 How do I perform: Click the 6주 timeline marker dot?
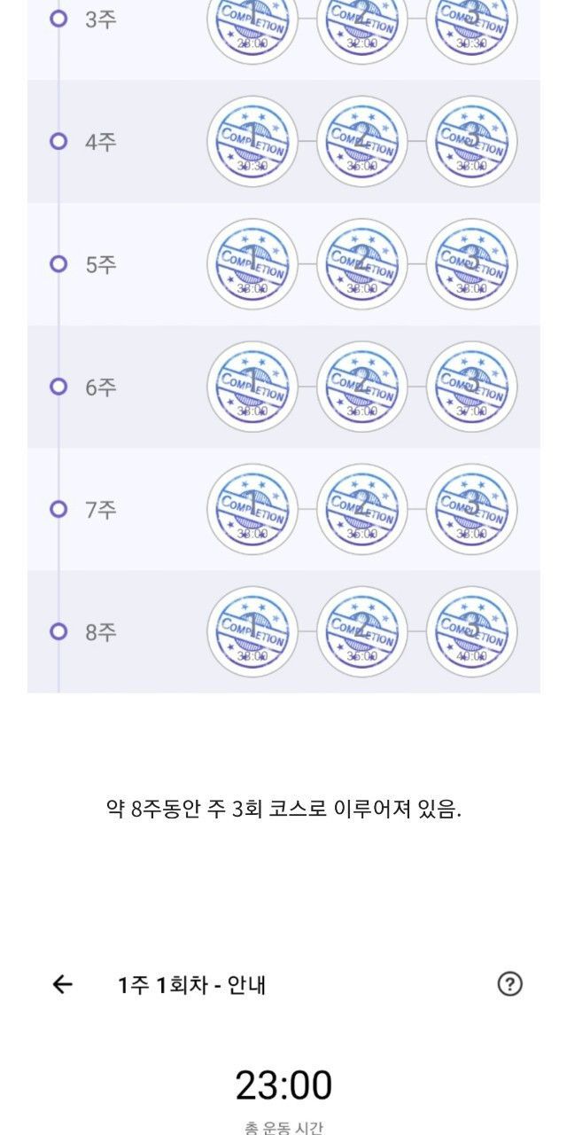click(x=58, y=387)
